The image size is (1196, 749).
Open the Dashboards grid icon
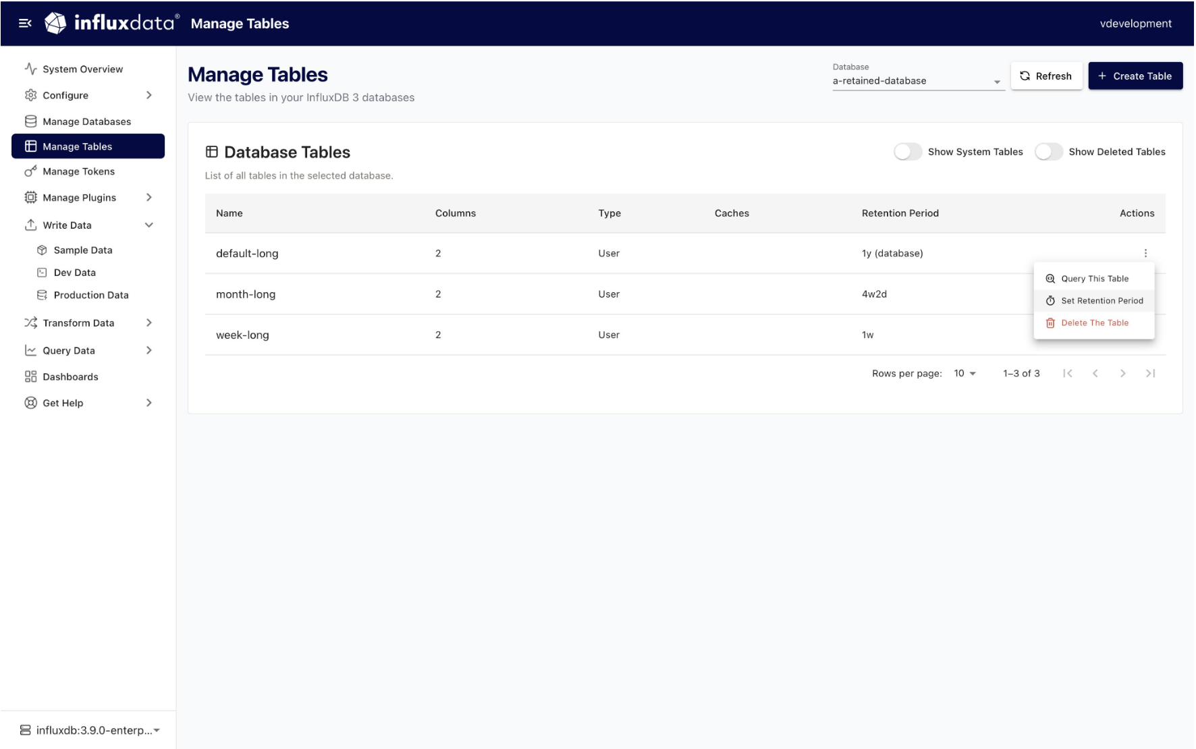point(30,377)
